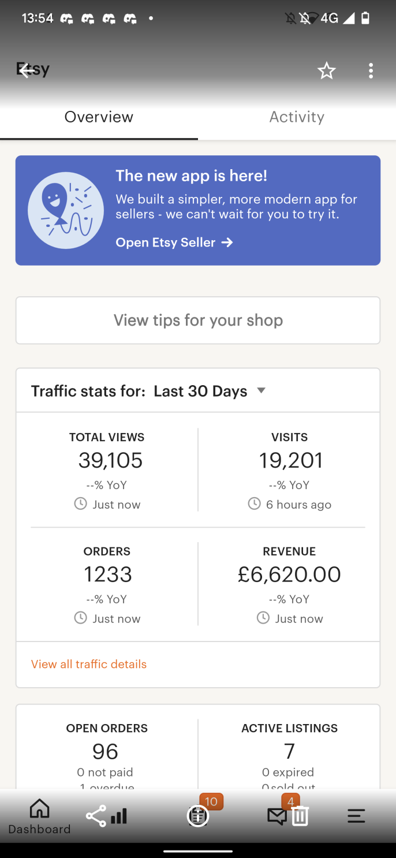Open the hamburger menu in the bottom bar
This screenshot has height=858, width=396.
[x=356, y=816]
